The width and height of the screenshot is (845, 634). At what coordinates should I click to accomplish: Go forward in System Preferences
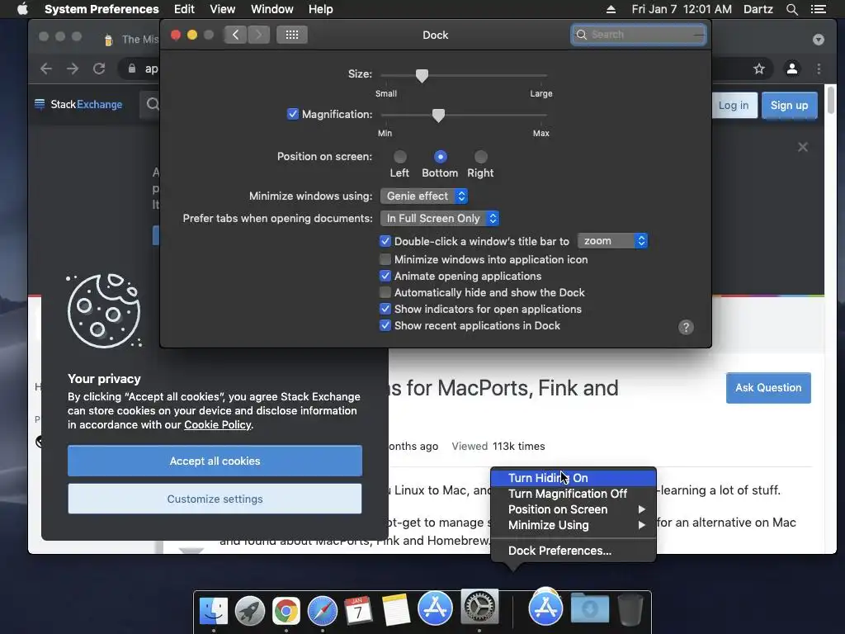coord(258,35)
